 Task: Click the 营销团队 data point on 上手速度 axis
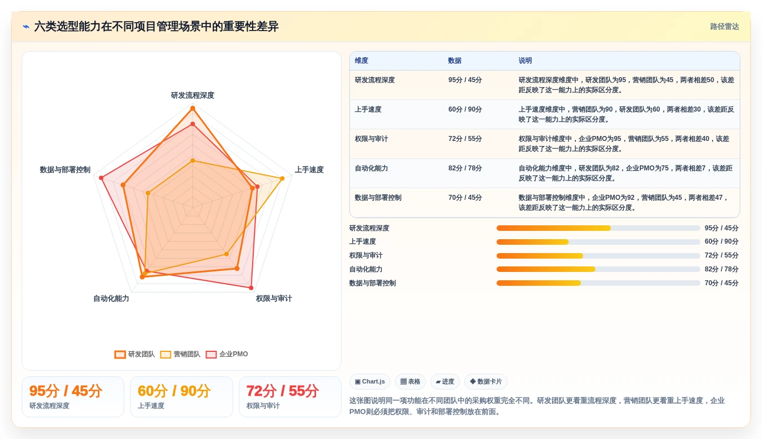pos(282,178)
